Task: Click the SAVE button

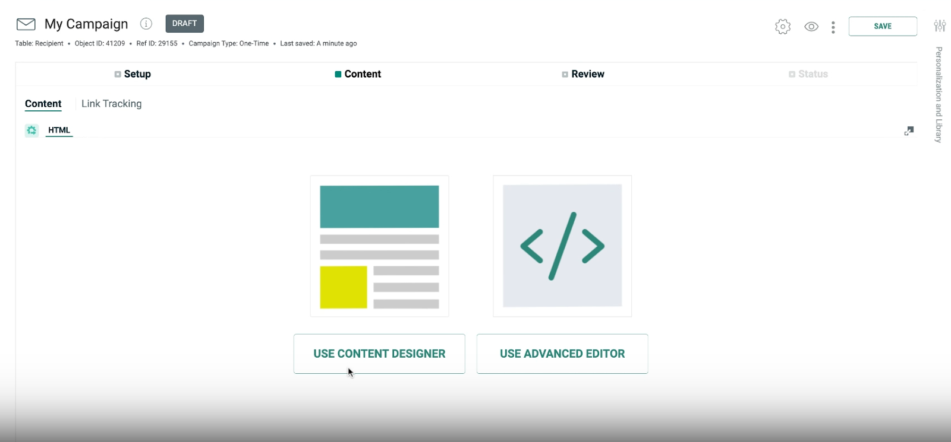Action: coord(882,26)
